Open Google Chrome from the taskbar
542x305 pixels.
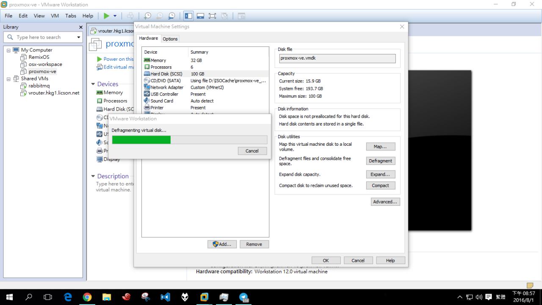[87, 297]
